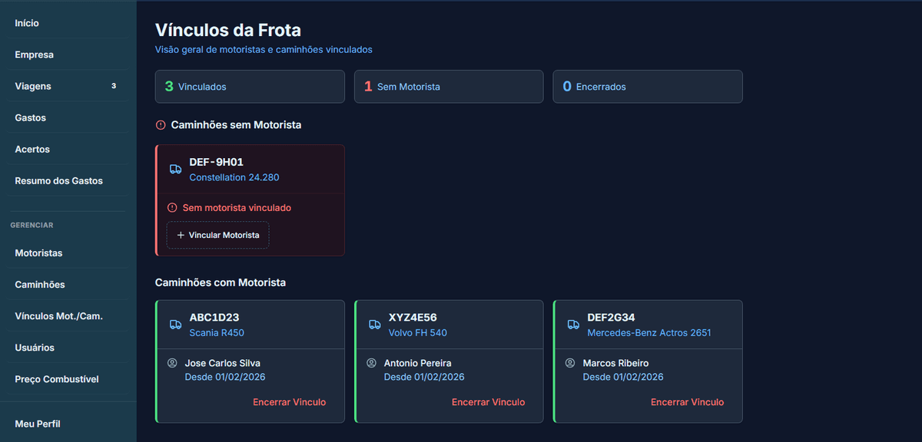Click the warning icon beside Sem motorista vinculado
Image resolution: width=922 pixels, height=442 pixels.
[172, 207]
